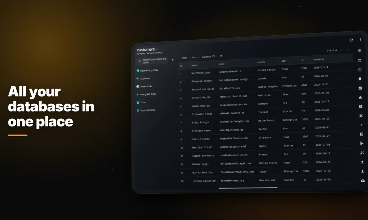This screenshot has width=368, height=220.
Task: Open the Columns 7/7 selector
Action: point(208,57)
